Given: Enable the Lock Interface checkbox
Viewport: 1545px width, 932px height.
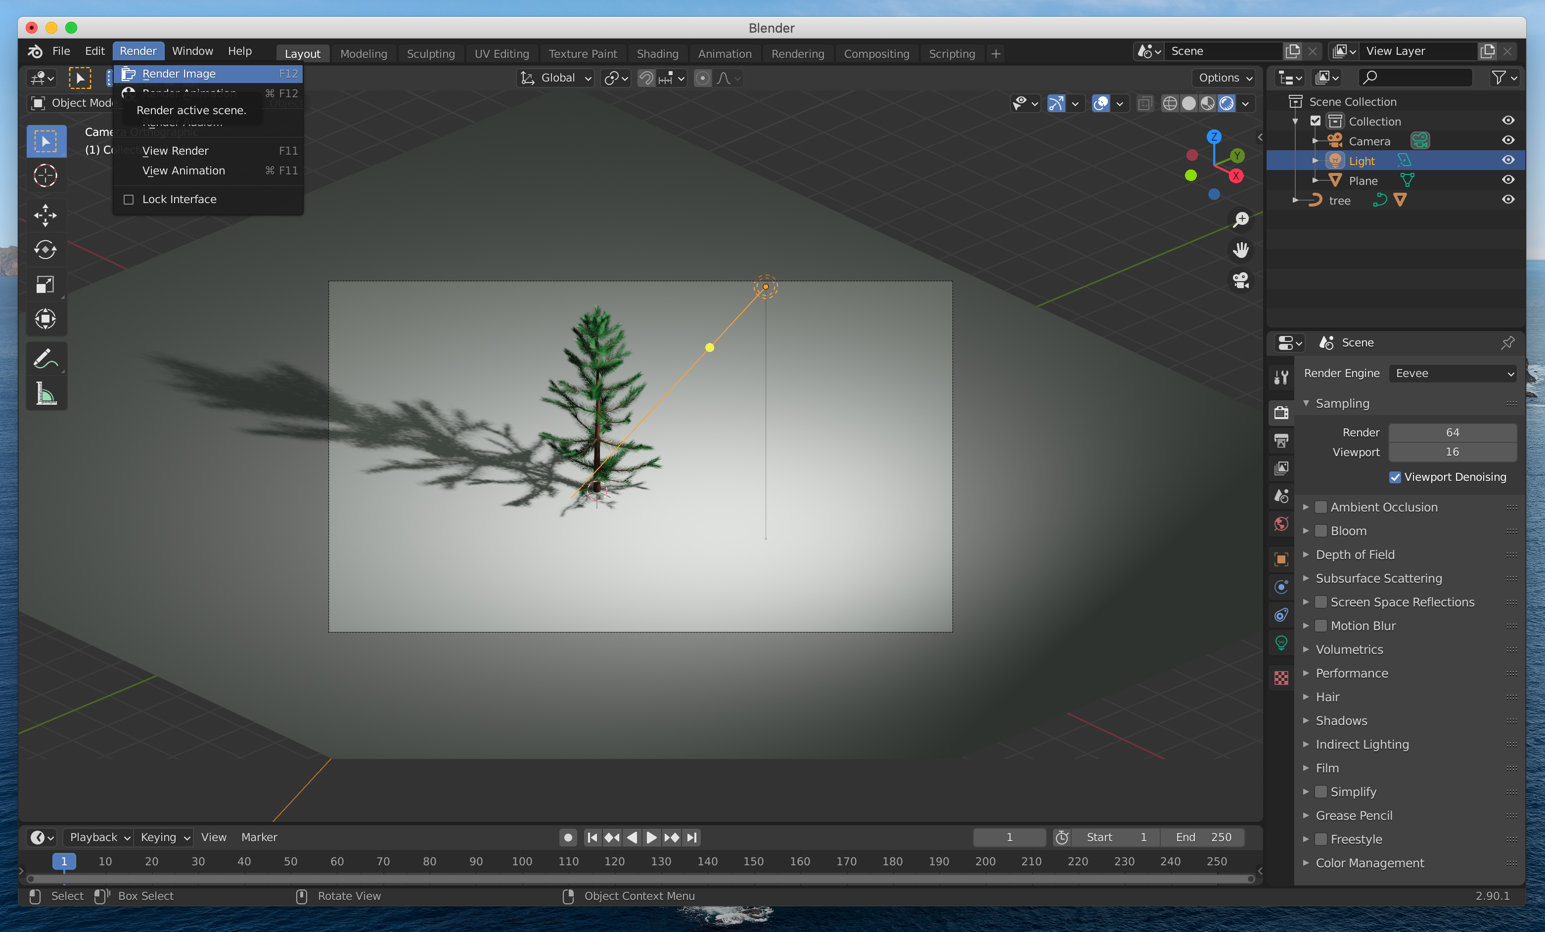Looking at the screenshot, I should point(129,199).
